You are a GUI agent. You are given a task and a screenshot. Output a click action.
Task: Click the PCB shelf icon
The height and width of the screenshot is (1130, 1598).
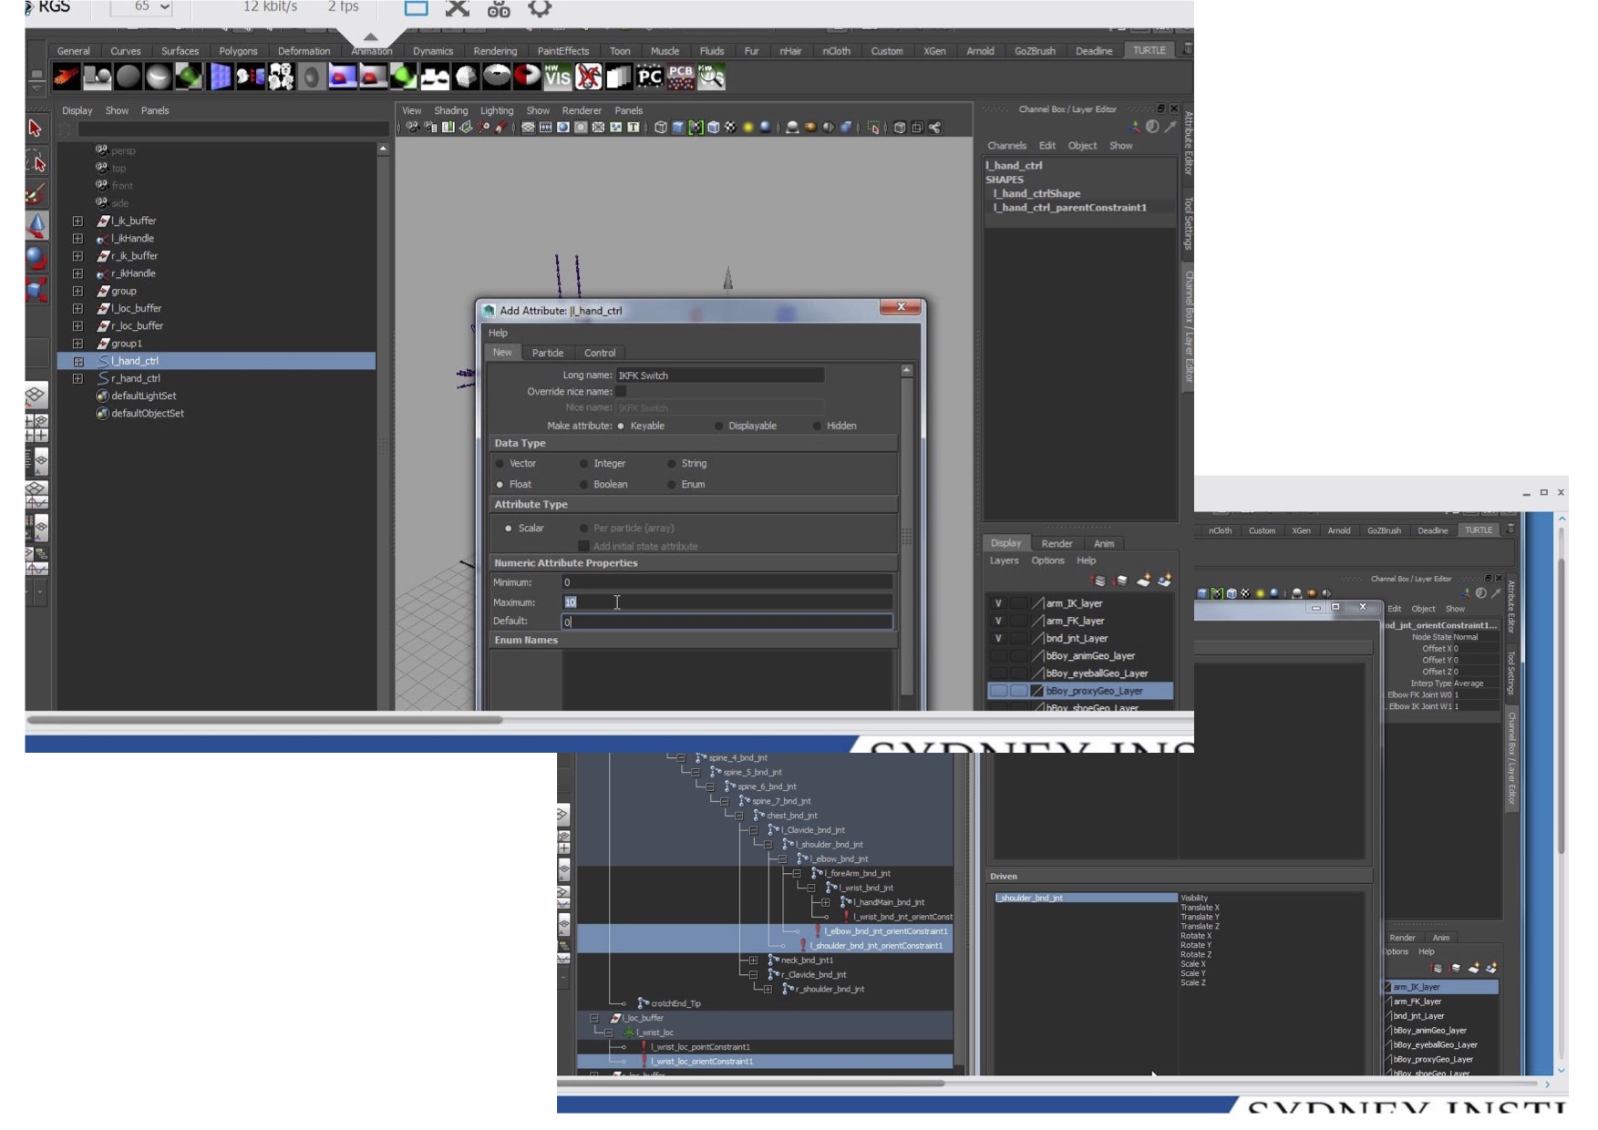tap(680, 77)
